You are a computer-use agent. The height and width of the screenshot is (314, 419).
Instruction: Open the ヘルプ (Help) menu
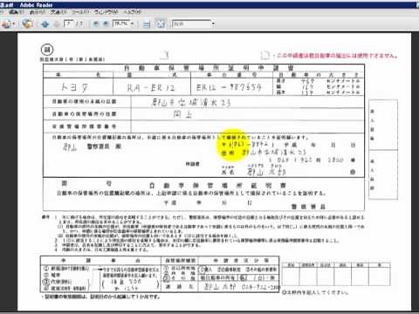pos(133,12)
